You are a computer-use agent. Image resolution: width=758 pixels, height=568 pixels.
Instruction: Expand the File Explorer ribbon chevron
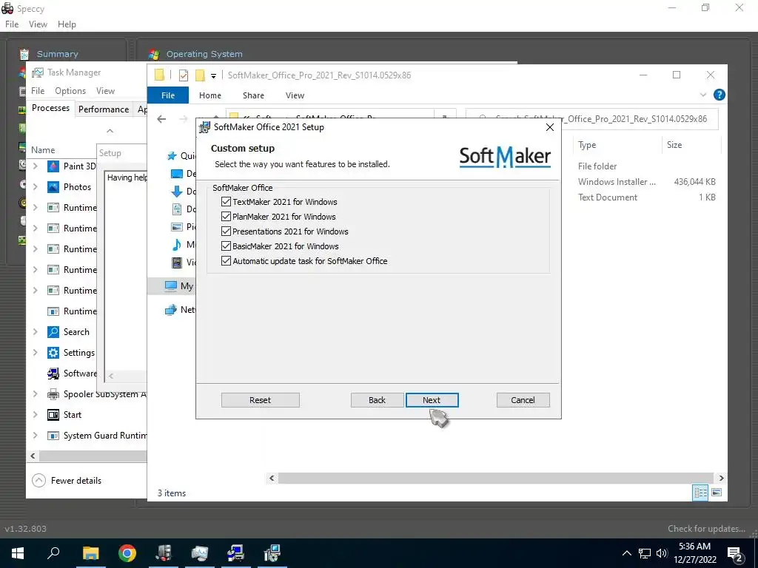click(x=703, y=95)
